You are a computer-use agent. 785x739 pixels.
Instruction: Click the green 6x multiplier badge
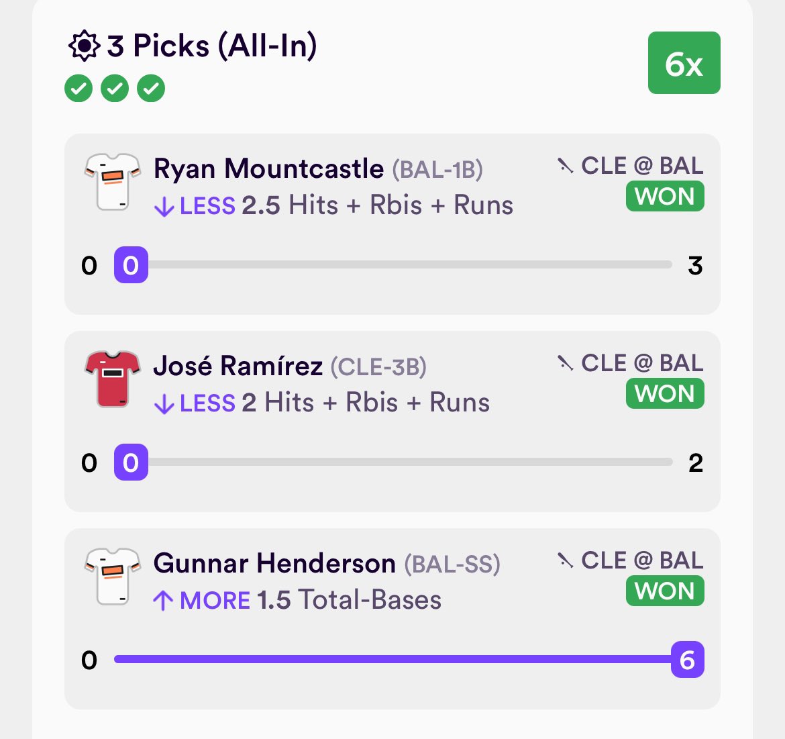tap(684, 62)
